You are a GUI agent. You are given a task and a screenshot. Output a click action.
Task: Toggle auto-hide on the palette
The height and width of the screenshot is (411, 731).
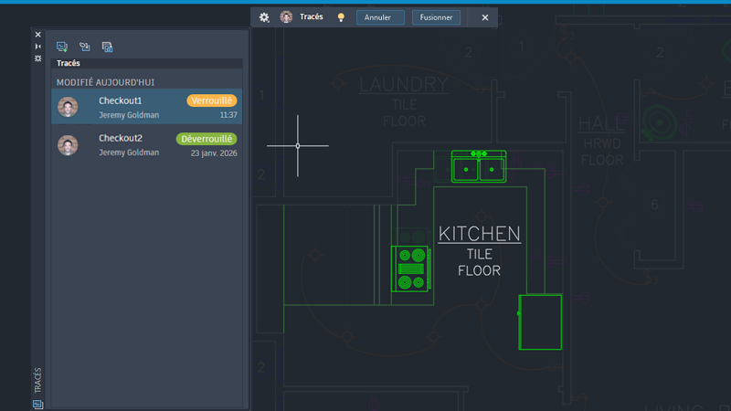(x=37, y=47)
